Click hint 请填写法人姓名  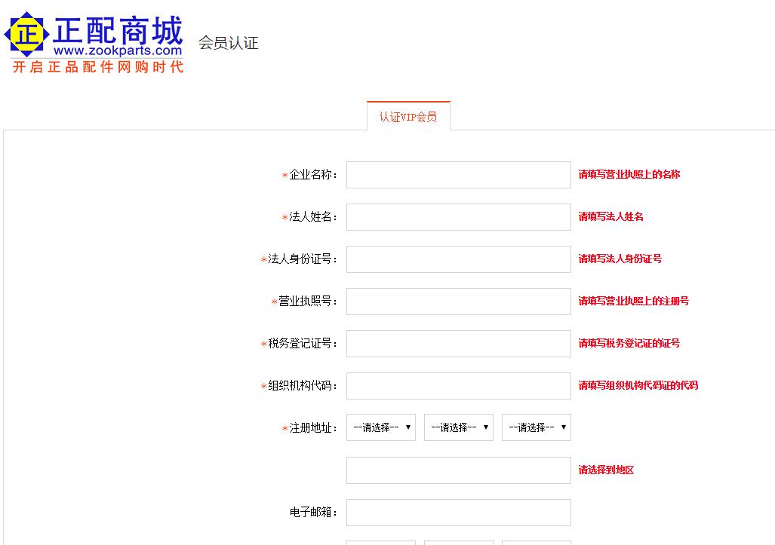click(611, 216)
